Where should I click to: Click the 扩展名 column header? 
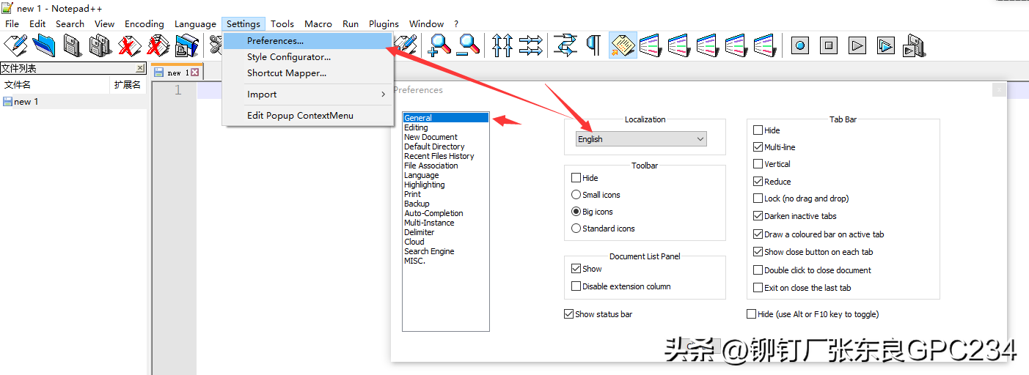(128, 85)
